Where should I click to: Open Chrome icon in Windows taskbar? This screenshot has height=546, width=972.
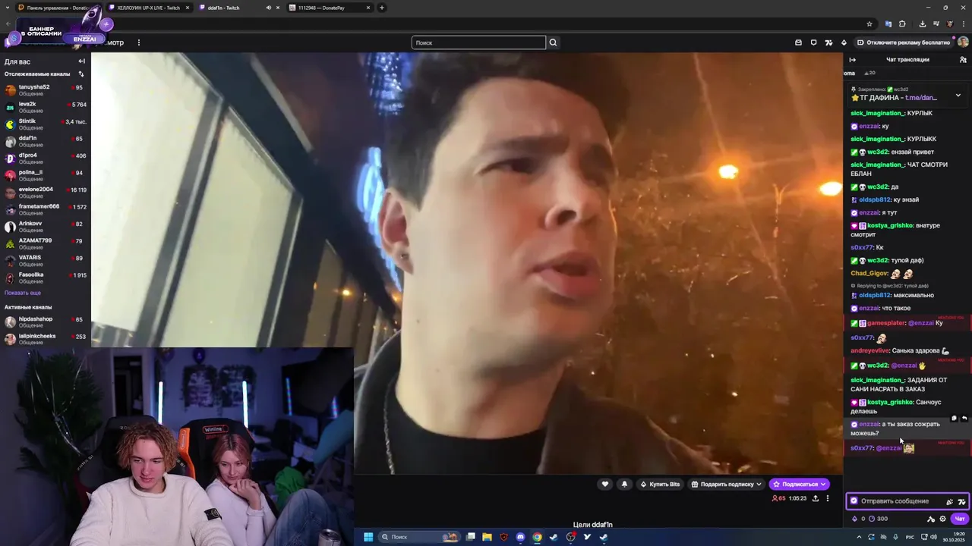(x=537, y=537)
